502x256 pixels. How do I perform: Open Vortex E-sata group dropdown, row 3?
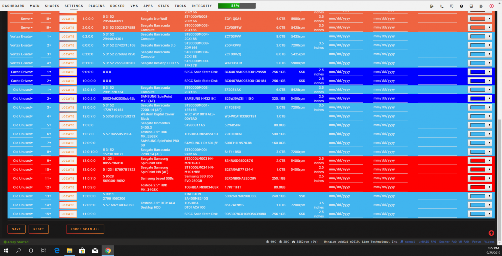coord(21,54)
